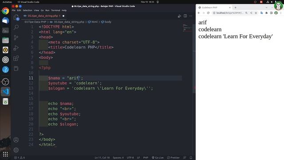Screen dimensions: 284x160
Task: Open the View menu
Action: [36, 10]
